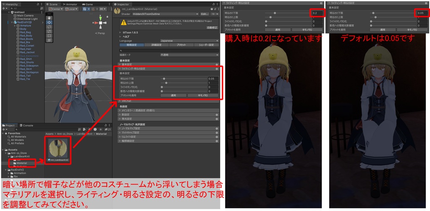Image resolution: width=430 pixels, height=211 pixels.
Task: Click the favorites star icon in Project toolbar
Action: click(101, 129)
